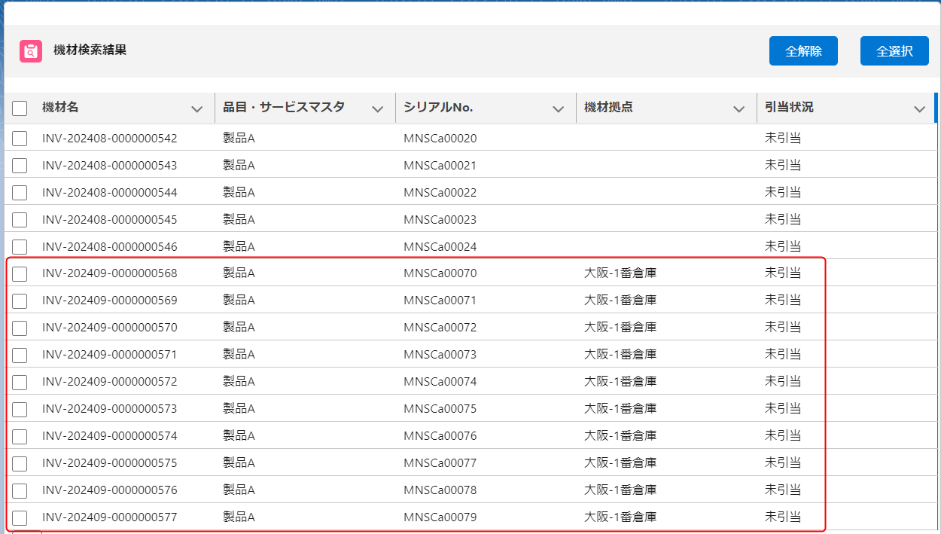
Task: Select checkbox for INV-202408-0000000544
Action: (x=20, y=193)
